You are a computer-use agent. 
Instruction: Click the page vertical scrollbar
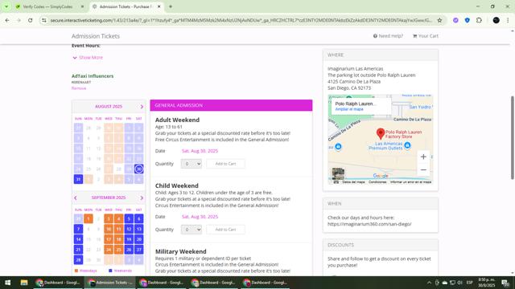pyautogui.click(x=512, y=137)
